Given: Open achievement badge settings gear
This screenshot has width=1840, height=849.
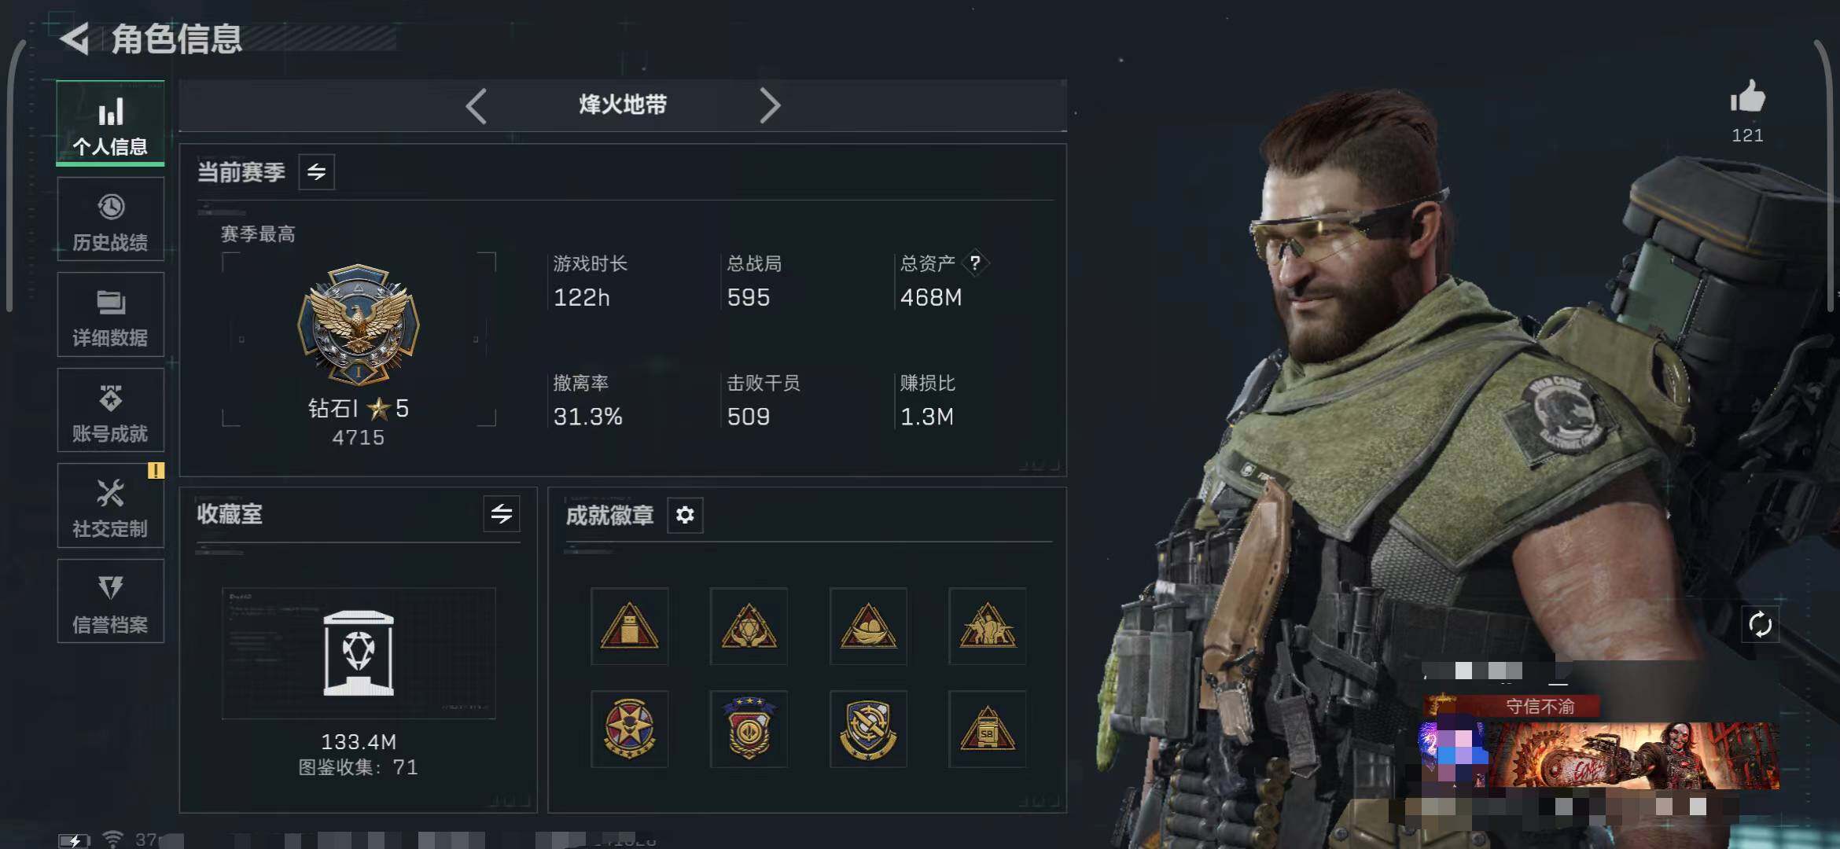Looking at the screenshot, I should click(x=685, y=515).
